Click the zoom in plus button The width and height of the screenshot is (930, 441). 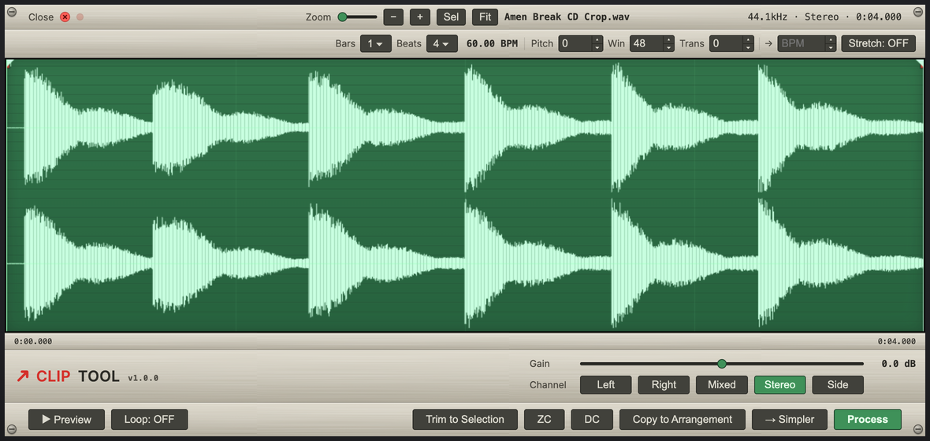click(420, 17)
